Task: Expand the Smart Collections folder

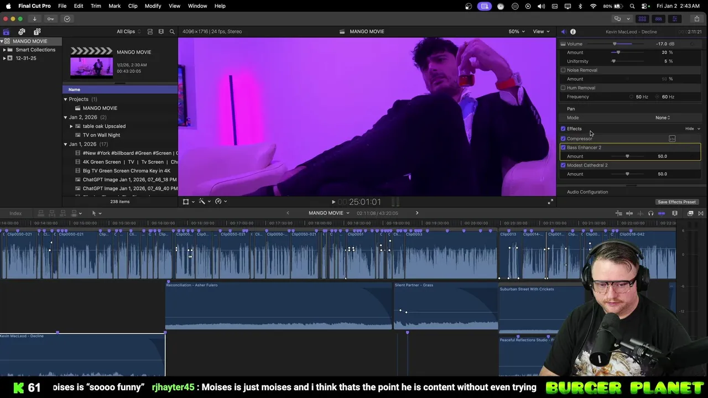Action: [4, 50]
